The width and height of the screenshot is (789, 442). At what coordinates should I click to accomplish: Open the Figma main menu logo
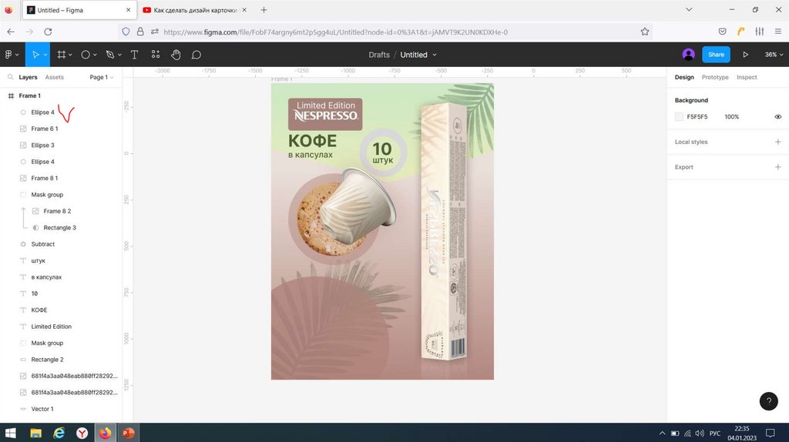(9, 55)
